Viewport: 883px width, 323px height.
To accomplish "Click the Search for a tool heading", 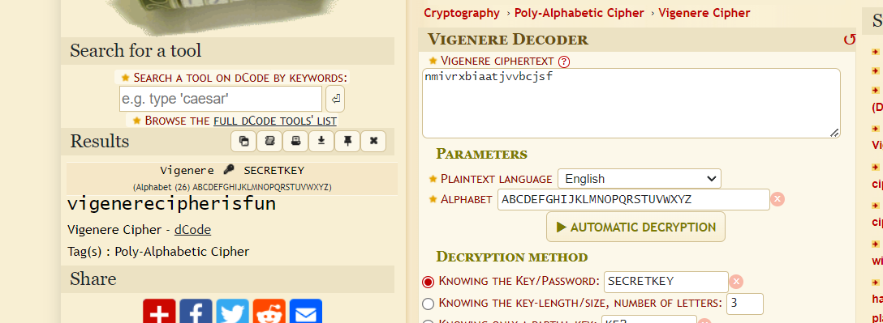I will click(136, 50).
